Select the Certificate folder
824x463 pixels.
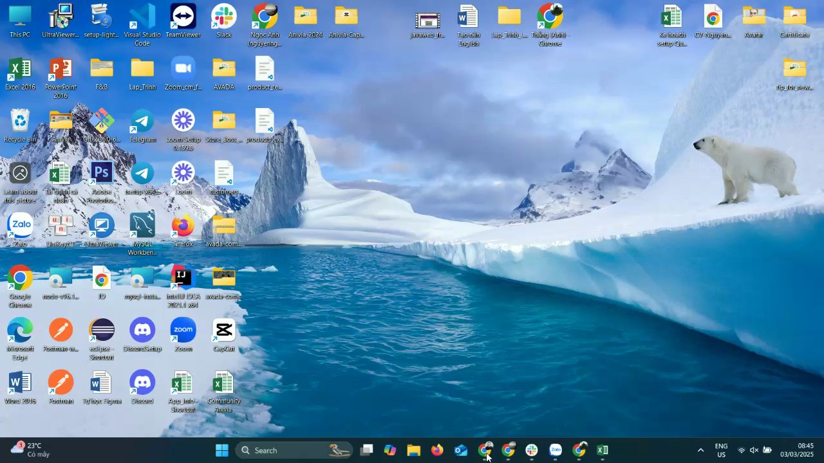click(x=794, y=22)
